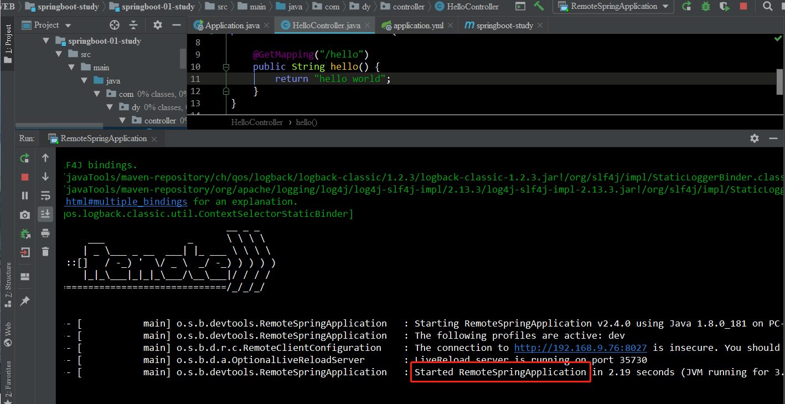Open RemoteSpringApplication run configuration dropdown
Viewport: 785px width, 404px height.
pos(613,7)
